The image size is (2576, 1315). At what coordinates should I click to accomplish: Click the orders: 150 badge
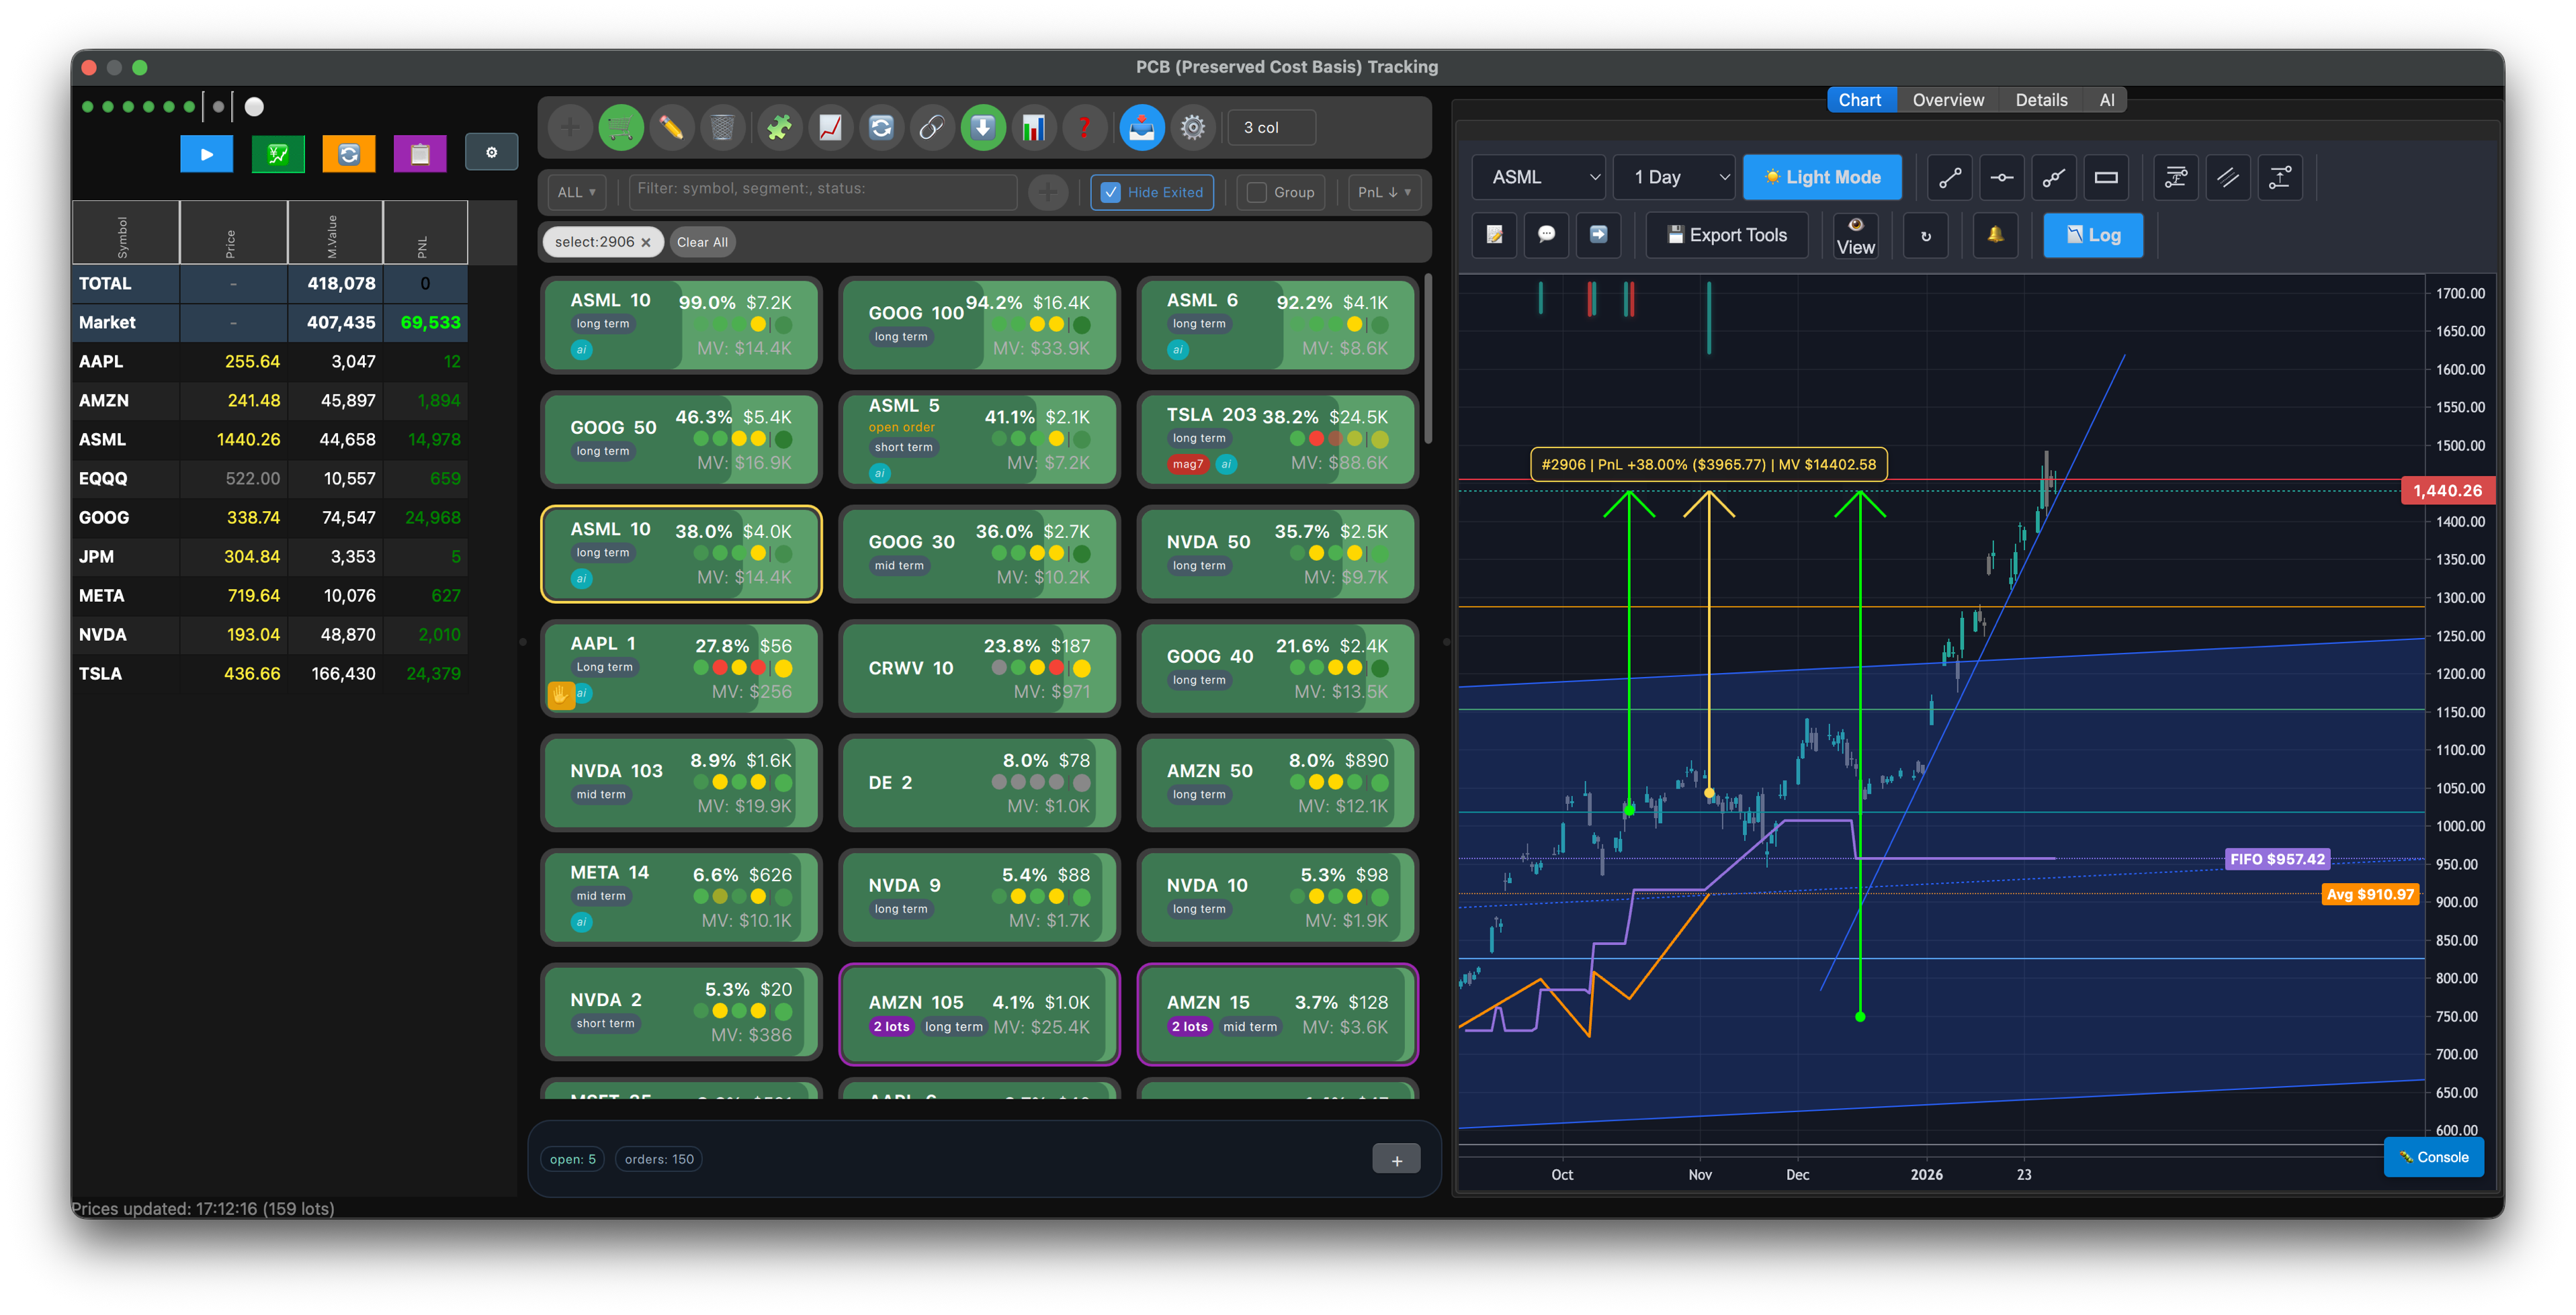(x=658, y=1159)
